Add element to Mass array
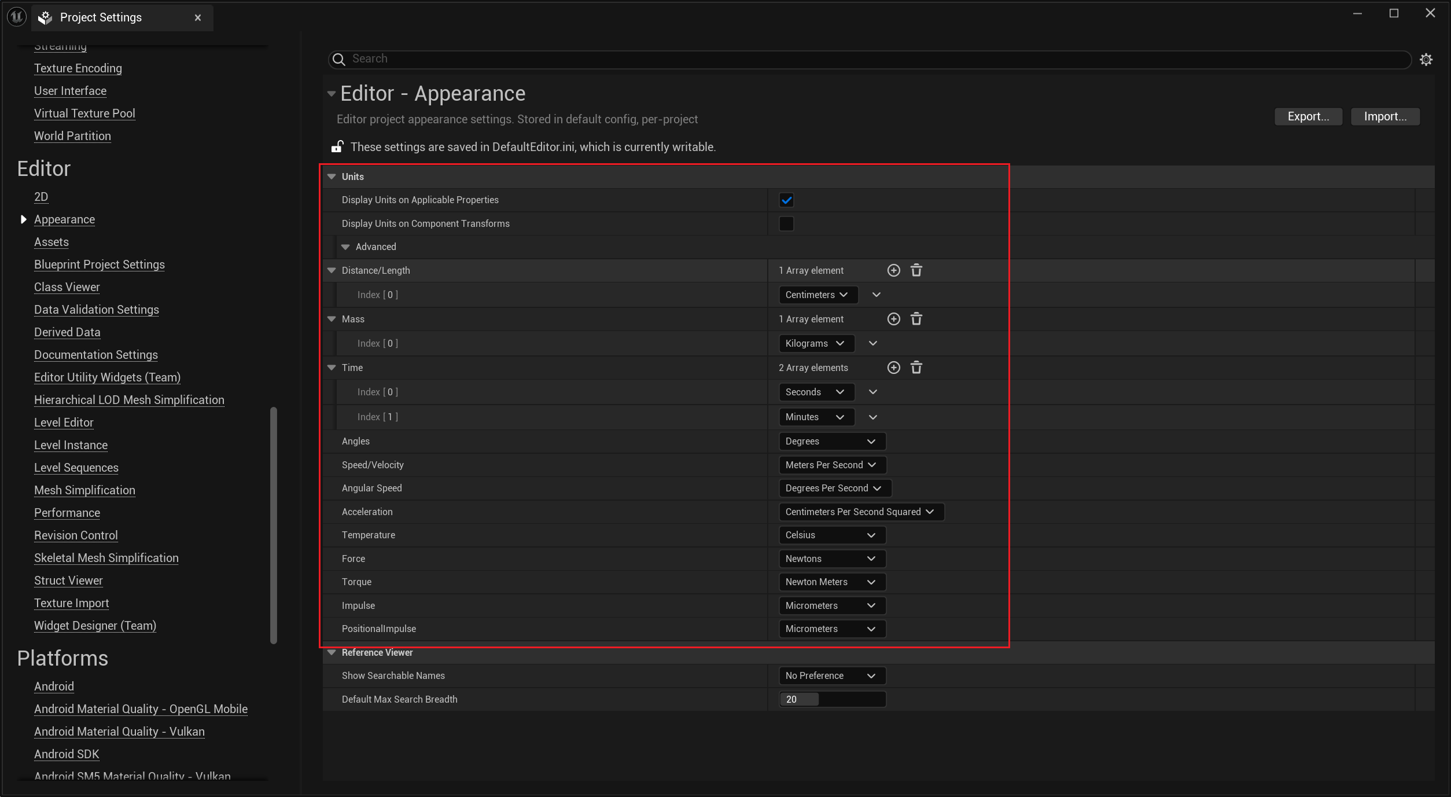The height and width of the screenshot is (797, 1451). point(893,319)
